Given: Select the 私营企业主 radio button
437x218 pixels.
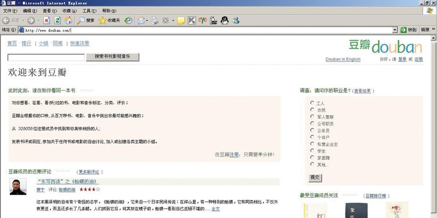Looking at the screenshot, I should coord(312,144).
